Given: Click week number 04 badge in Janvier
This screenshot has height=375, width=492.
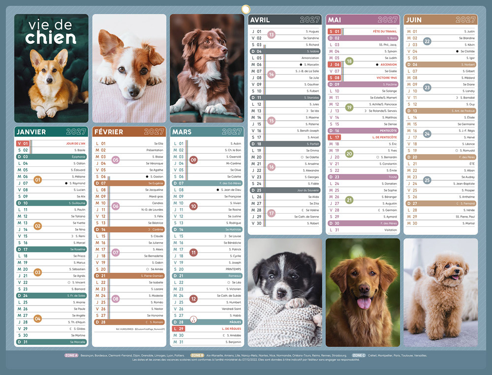Looking at the screenshot, I should 38,318.
